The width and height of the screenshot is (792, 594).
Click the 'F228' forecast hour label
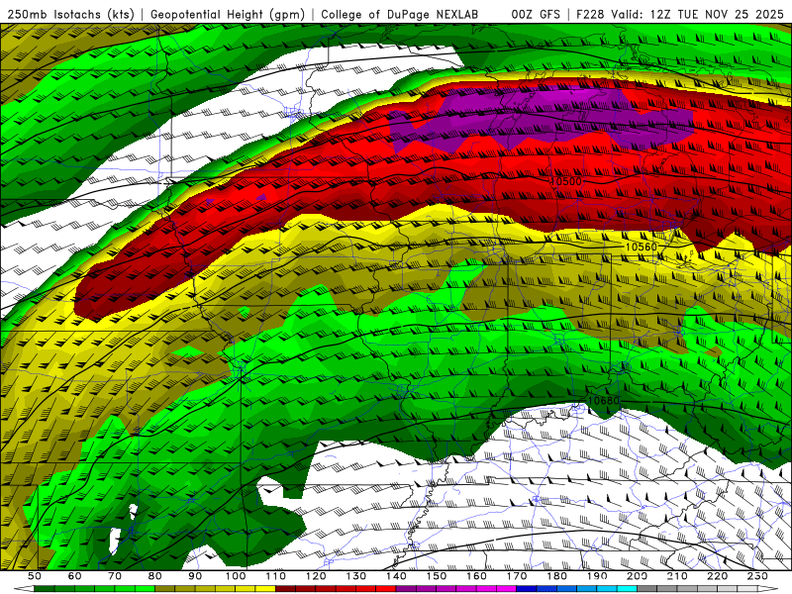coord(590,15)
